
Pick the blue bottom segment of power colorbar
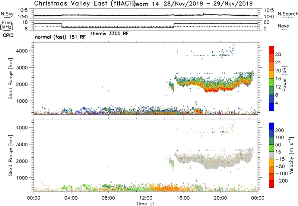(272, 107)
